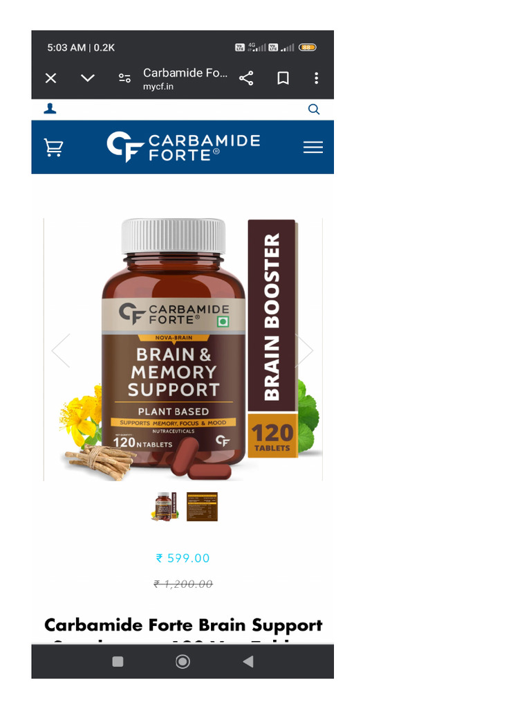Click the mycf.in address title
Viewport: 531px width, 709px height.
[185, 79]
